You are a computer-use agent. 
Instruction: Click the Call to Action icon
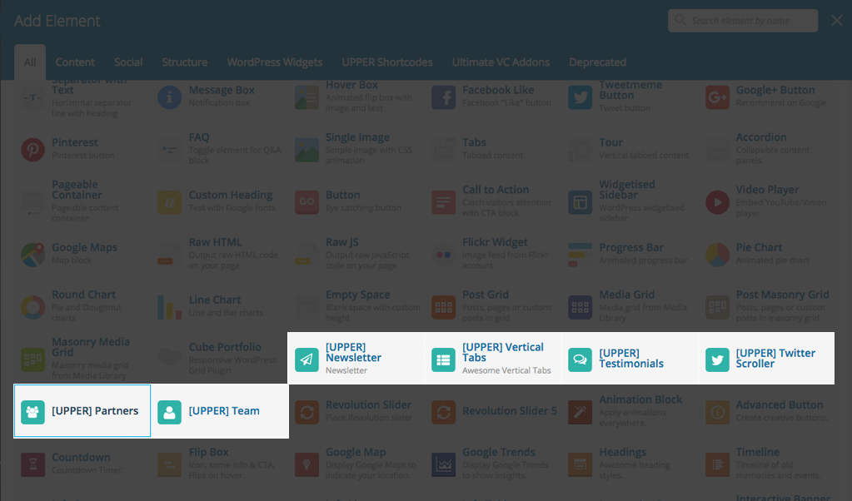point(443,202)
